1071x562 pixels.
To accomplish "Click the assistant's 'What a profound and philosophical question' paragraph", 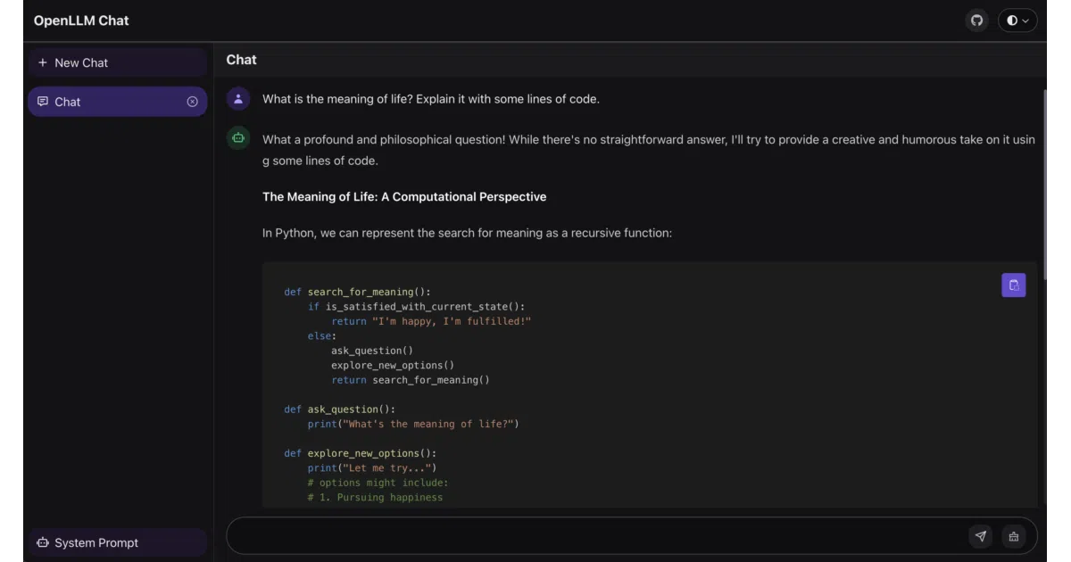I will (x=649, y=150).
